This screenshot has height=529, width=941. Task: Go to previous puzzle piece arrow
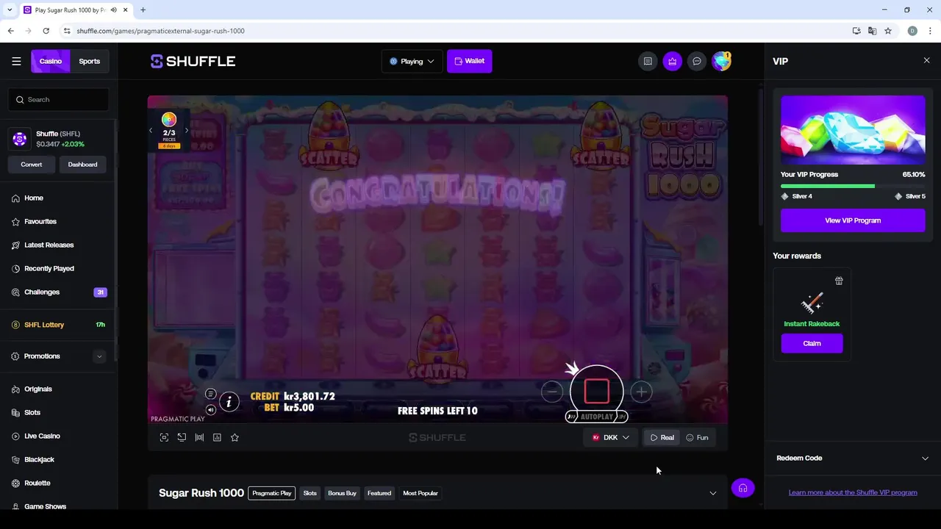[x=151, y=131]
